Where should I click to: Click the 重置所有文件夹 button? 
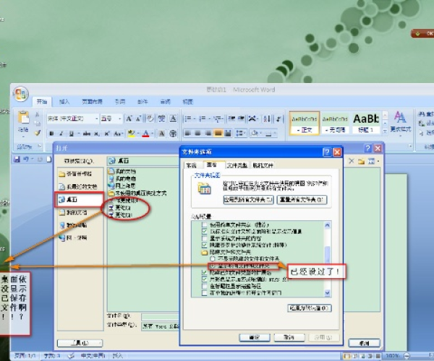coord(302,200)
